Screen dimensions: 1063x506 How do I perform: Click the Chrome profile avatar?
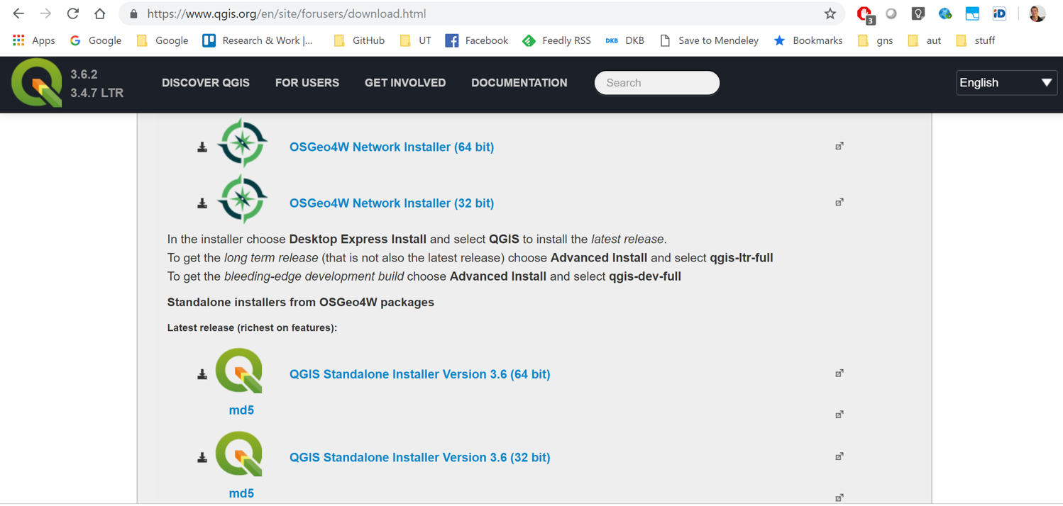(x=1037, y=13)
